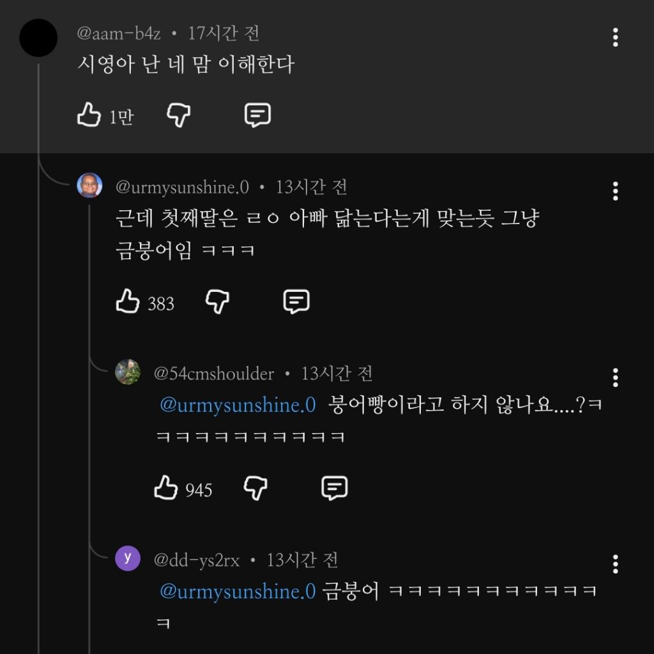This screenshot has height=654, width=654.
Task: Dislike the @urmysunshine.0 reply
Action: [x=217, y=301]
